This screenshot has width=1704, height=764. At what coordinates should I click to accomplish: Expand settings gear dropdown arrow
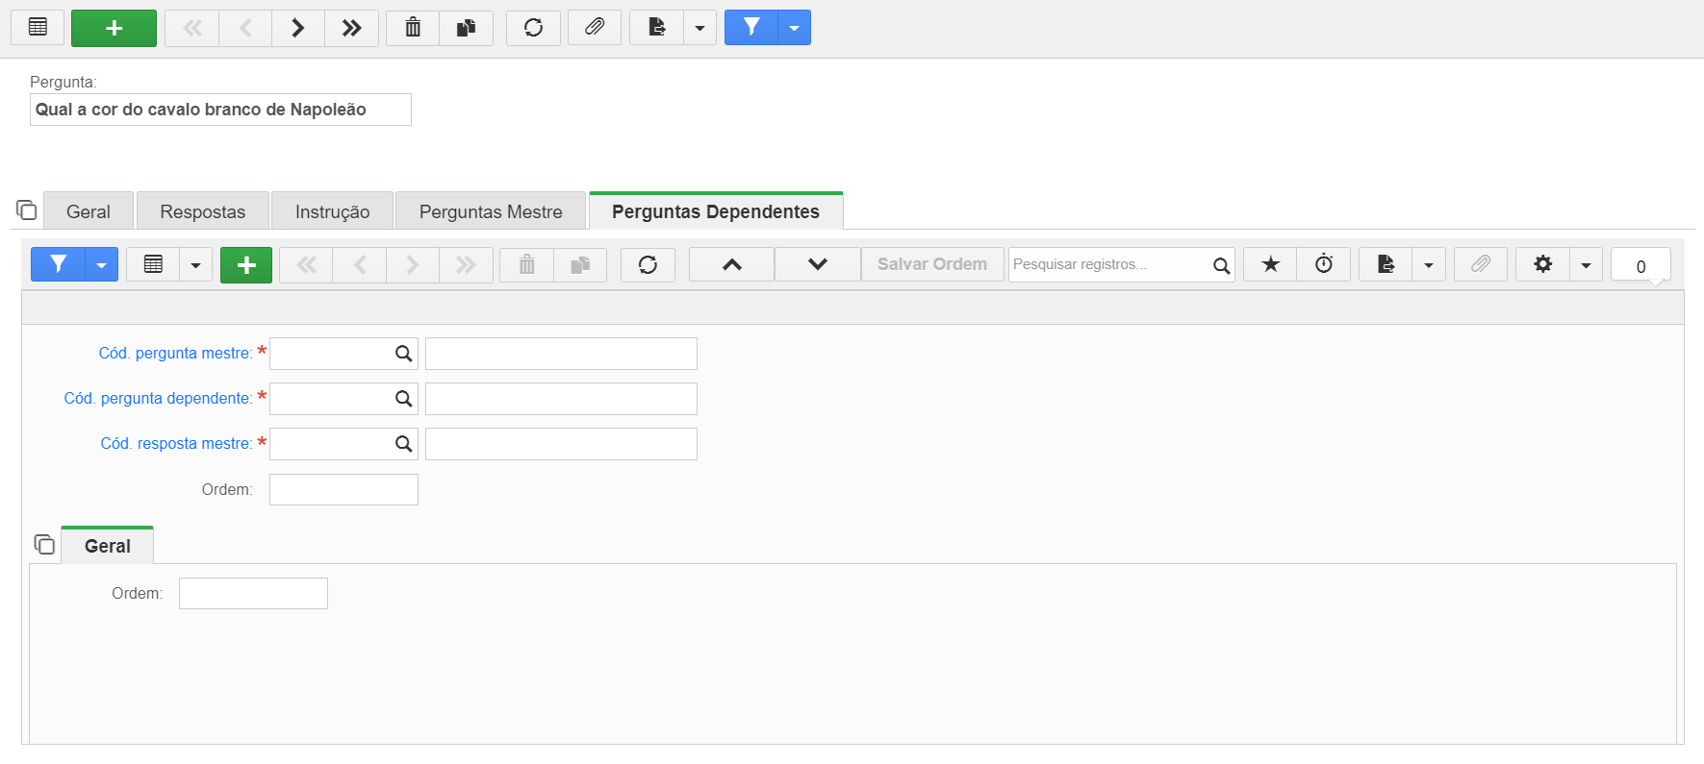(x=1586, y=264)
